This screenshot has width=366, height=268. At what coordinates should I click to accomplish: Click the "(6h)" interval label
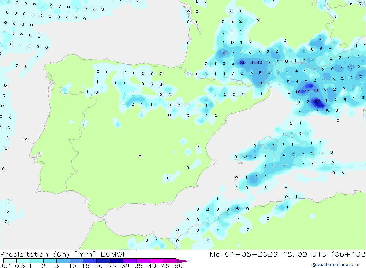tap(61, 254)
